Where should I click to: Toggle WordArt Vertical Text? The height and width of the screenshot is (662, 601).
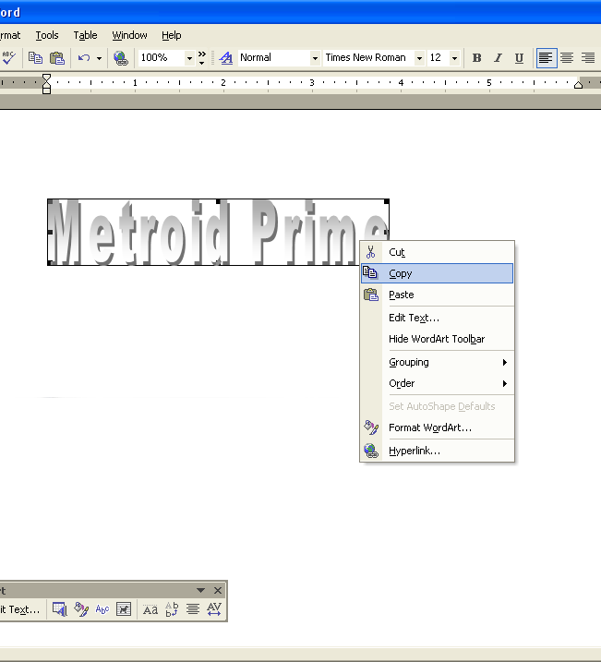(x=172, y=609)
